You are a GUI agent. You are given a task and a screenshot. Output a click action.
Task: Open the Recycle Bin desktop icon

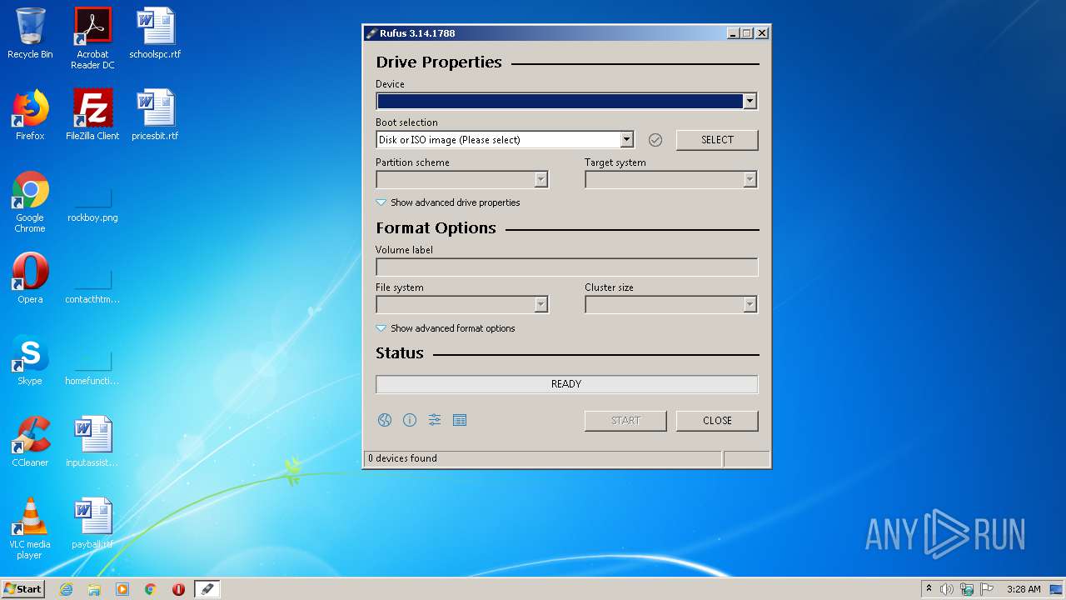pos(30,34)
